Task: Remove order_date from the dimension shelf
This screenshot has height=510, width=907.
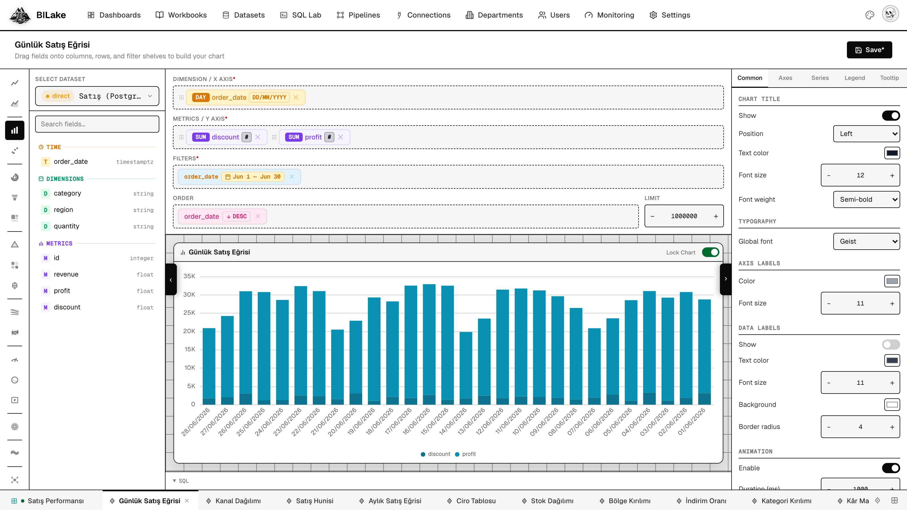Action: pos(296,97)
